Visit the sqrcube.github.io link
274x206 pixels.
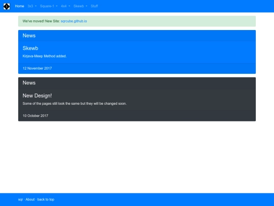74,21
